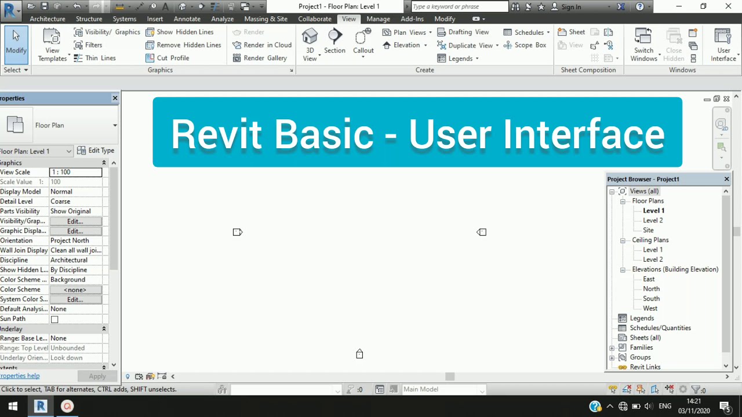
Task: Start the Callout tool
Action: tap(363, 43)
